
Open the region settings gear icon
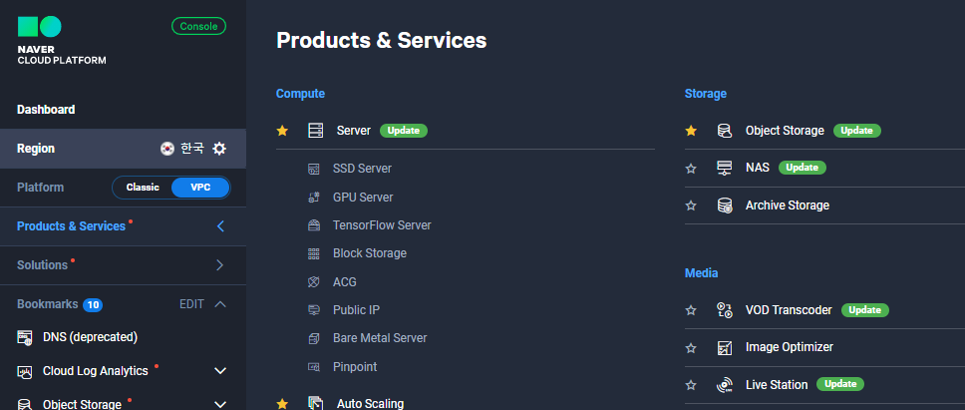point(219,149)
